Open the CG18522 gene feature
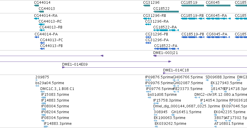 [x=166, y=12]
